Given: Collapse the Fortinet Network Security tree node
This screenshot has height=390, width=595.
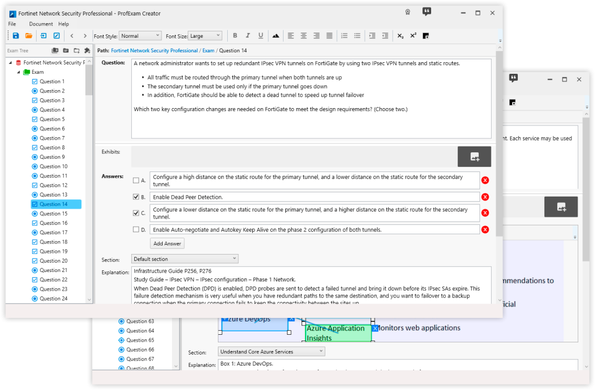Looking at the screenshot, I should click(x=10, y=63).
